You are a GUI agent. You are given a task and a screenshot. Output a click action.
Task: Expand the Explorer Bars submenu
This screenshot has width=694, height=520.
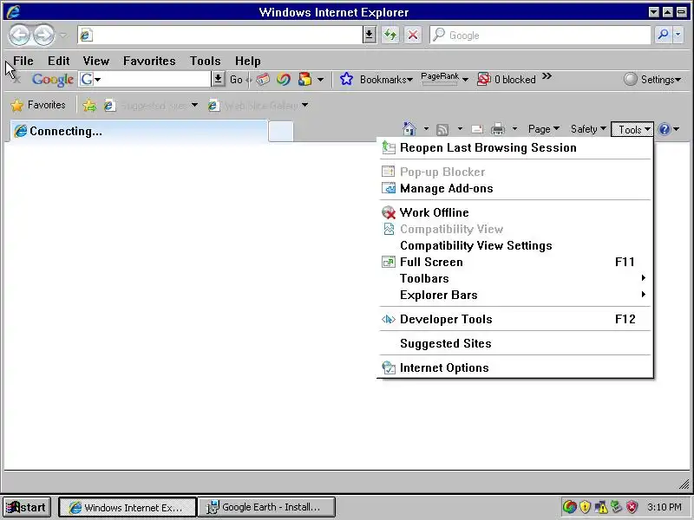coord(515,295)
